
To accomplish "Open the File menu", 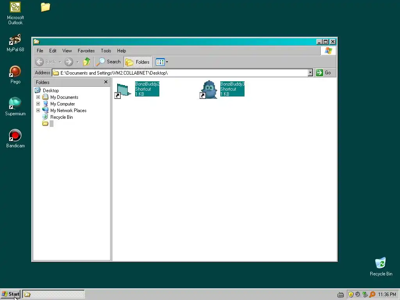I will pyautogui.click(x=40, y=51).
